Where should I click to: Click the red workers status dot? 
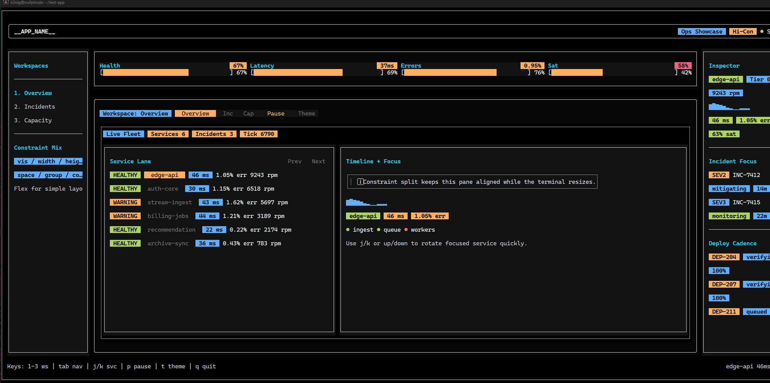(x=406, y=230)
